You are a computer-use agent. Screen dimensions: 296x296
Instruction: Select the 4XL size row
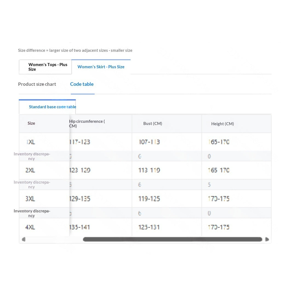pos(145,227)
